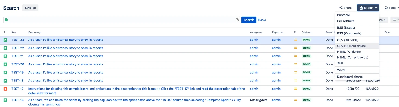Export as CSV (Current fields)

357,46
